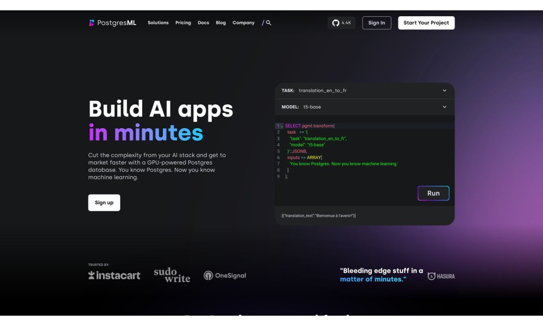Expand the MODEL dropdown chevron

click(444, 107)
